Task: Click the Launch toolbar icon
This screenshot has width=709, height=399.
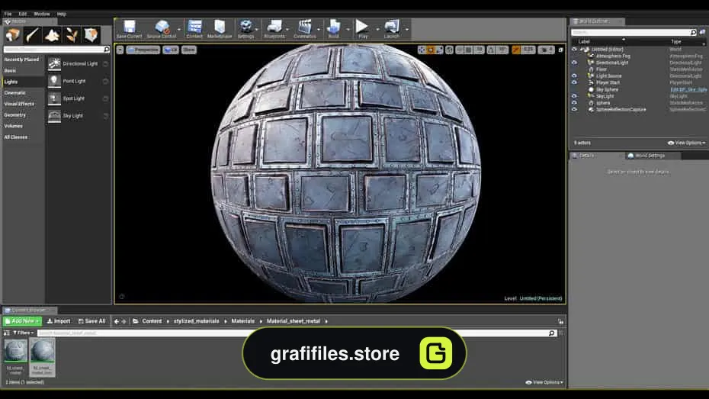Action: pyautogui.click(x=392, y=29)
